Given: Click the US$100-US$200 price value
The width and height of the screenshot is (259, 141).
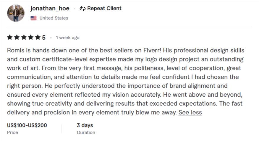Looking at the screenshot, I should 27,125.
